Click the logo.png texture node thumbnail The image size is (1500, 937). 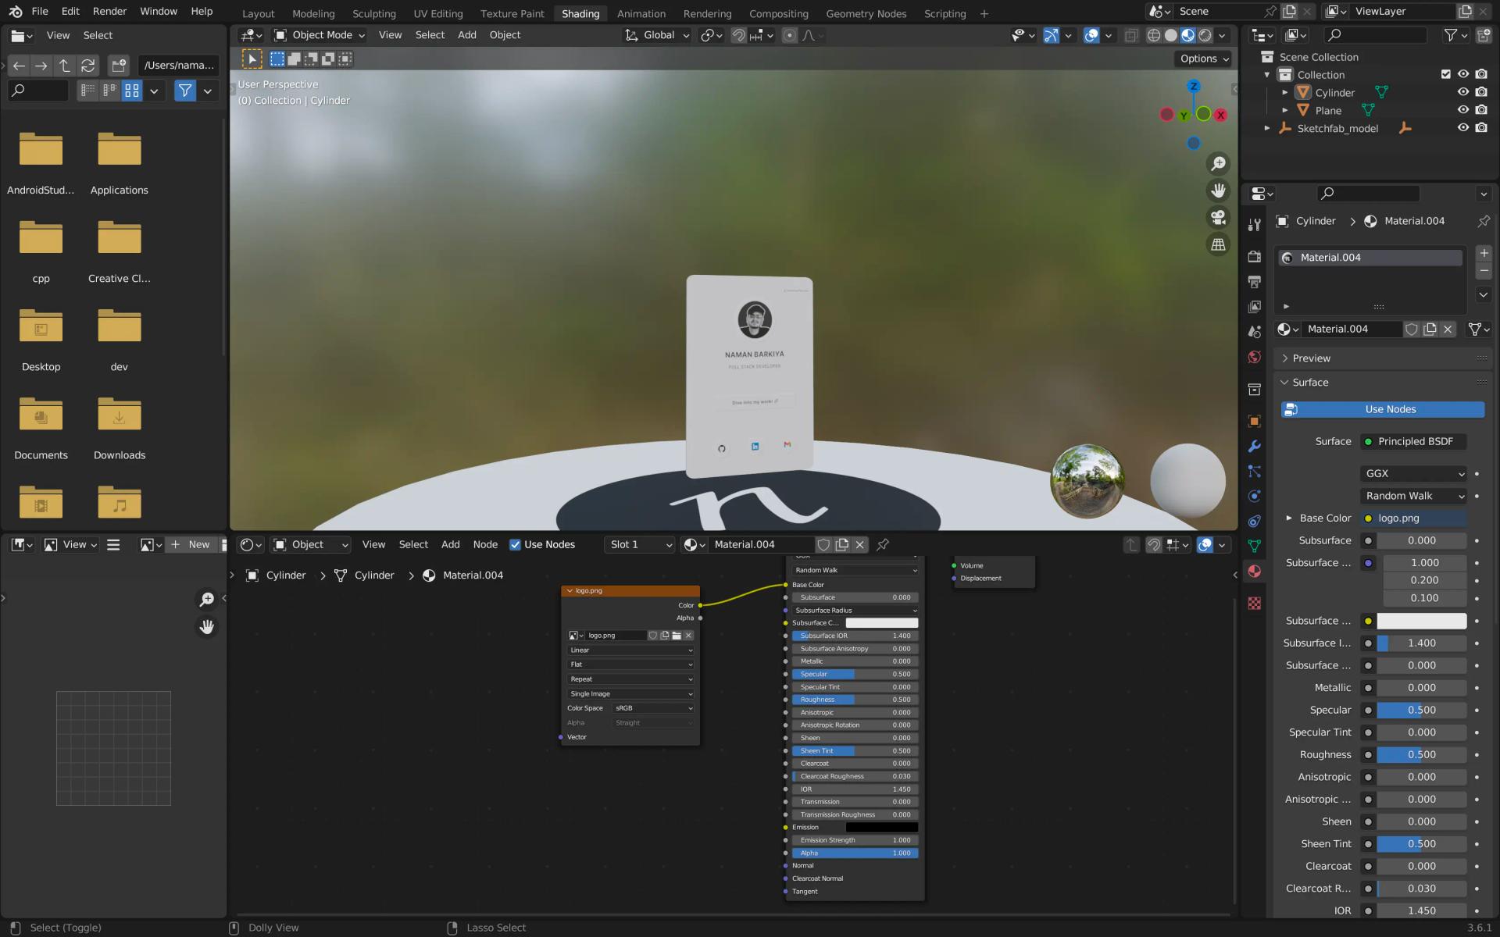coord(573,635)
